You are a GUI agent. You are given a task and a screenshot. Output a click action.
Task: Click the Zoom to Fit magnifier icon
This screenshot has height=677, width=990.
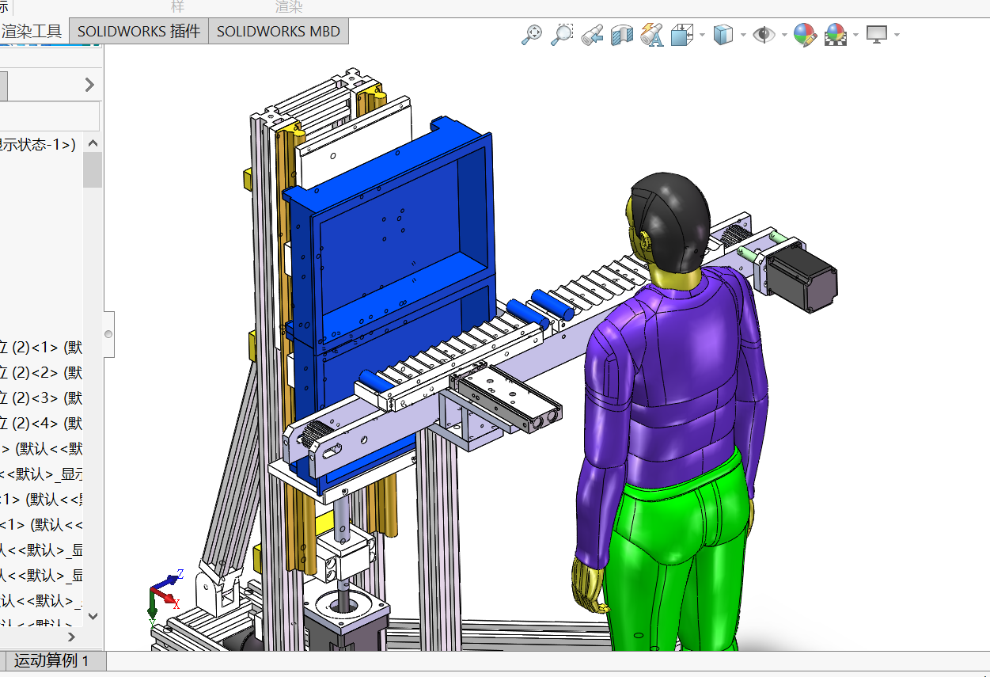point(532,35)
